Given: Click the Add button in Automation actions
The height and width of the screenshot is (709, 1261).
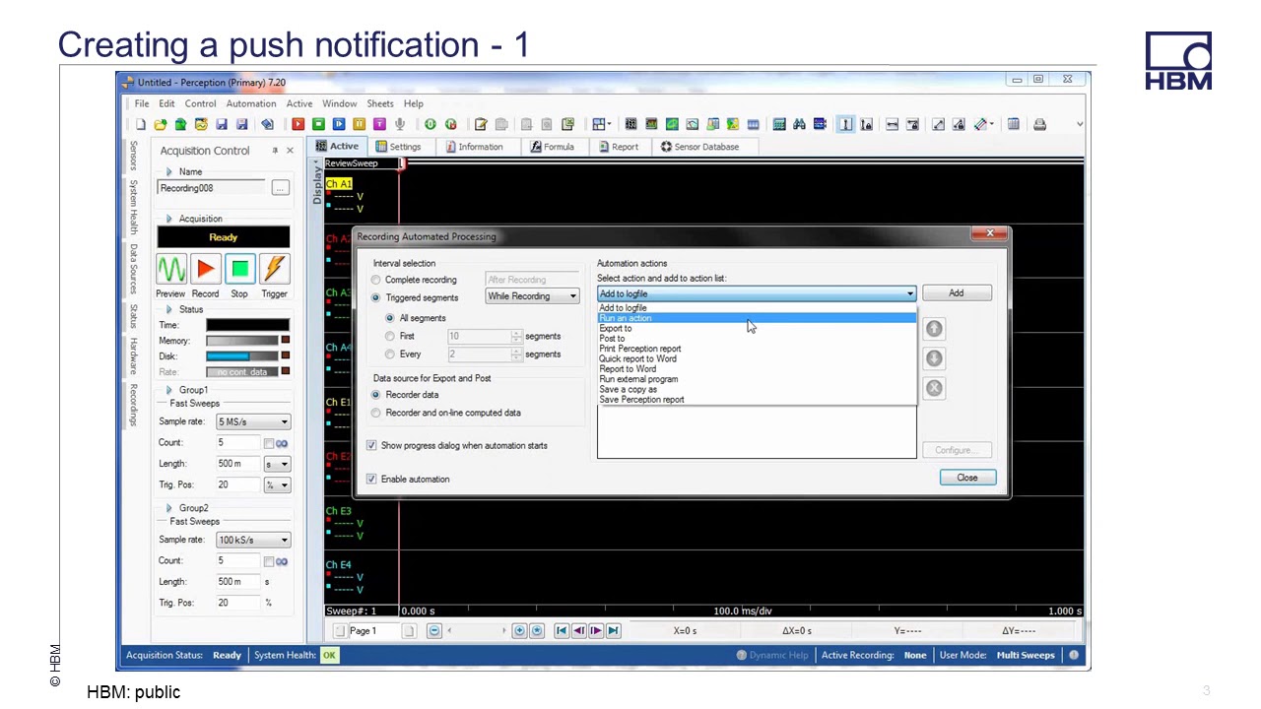Looking at the screenshot, I should coord(957,293).
